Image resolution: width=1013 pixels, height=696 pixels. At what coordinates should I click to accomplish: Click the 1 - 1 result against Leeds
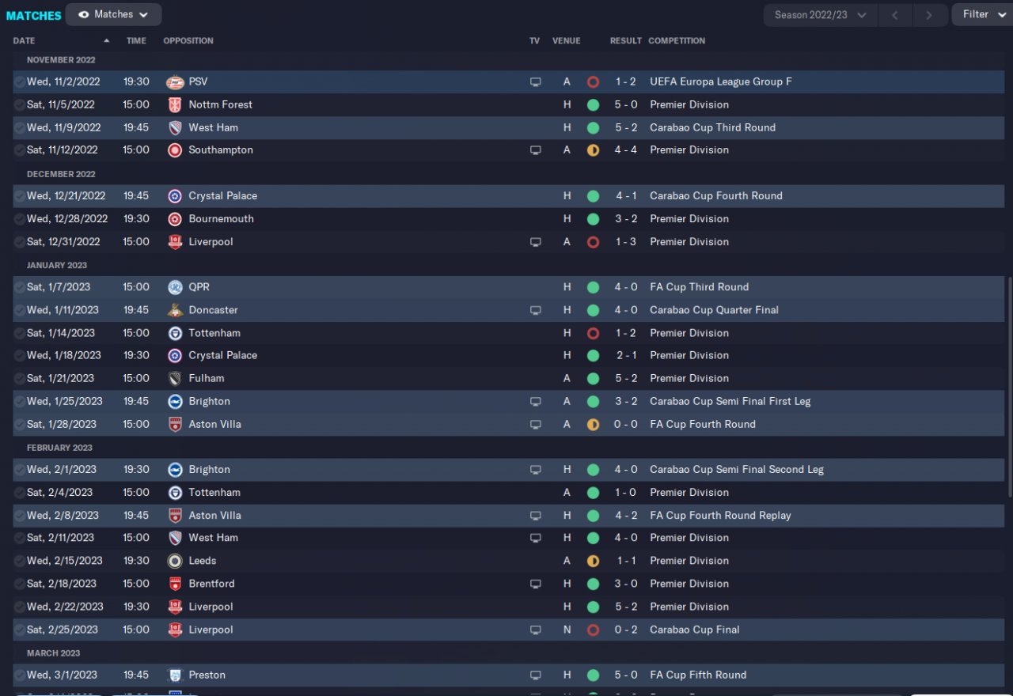(625, 561)
